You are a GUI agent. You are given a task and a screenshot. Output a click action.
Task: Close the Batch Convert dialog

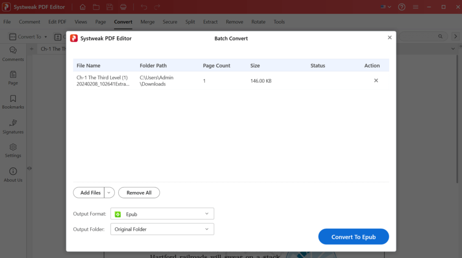click(x=389, y=37)
